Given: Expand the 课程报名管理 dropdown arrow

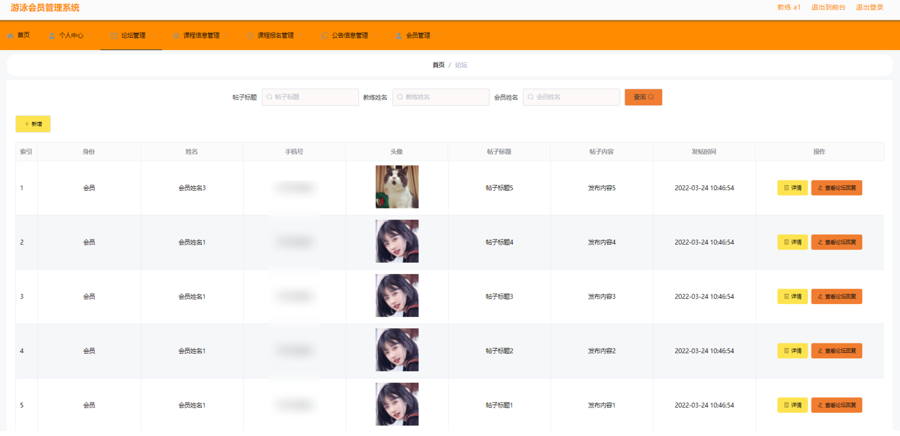Looking at the screenshot, I should [x=300, y=36].
